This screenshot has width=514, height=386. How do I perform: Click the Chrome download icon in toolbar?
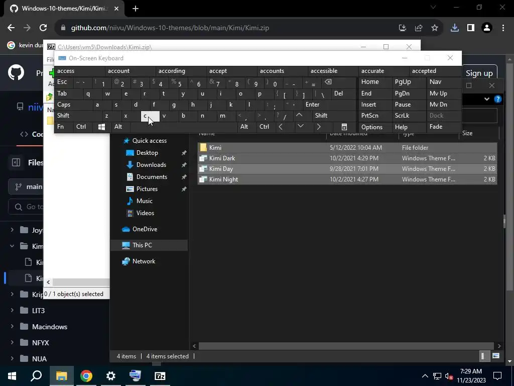click(454, 28)
